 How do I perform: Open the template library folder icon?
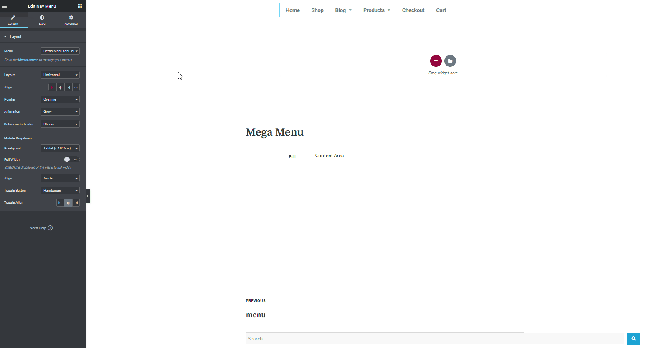[450, 61]
